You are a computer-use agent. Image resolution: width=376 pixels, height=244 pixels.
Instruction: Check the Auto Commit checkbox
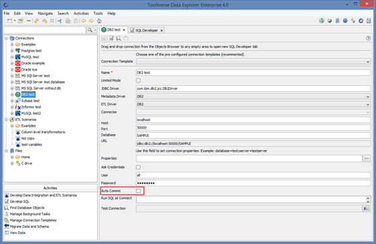point(138,191)
